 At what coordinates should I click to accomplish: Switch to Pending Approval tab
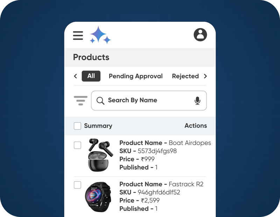pos(136,76)
